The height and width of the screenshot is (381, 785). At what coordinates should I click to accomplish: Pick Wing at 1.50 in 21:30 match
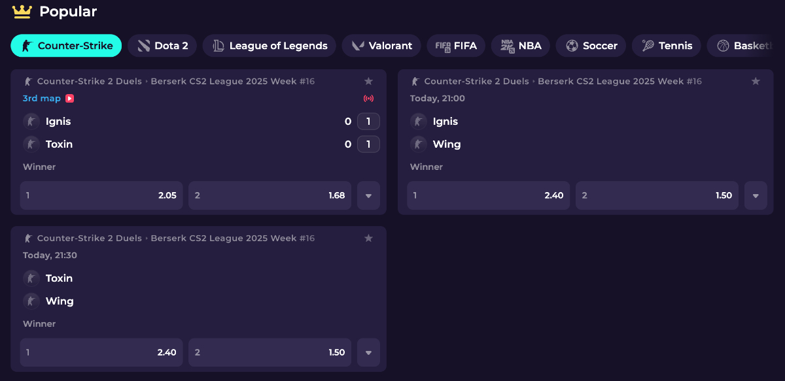tap(270, 352)
